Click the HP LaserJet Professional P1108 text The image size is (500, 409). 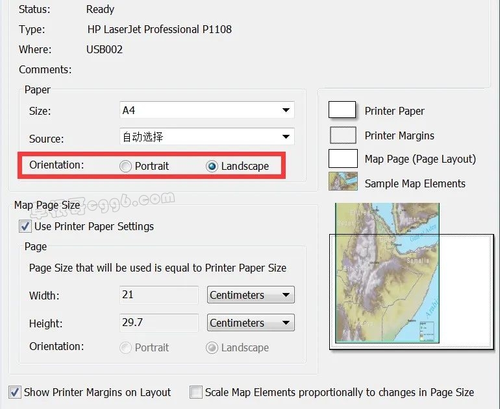(159, 29)
